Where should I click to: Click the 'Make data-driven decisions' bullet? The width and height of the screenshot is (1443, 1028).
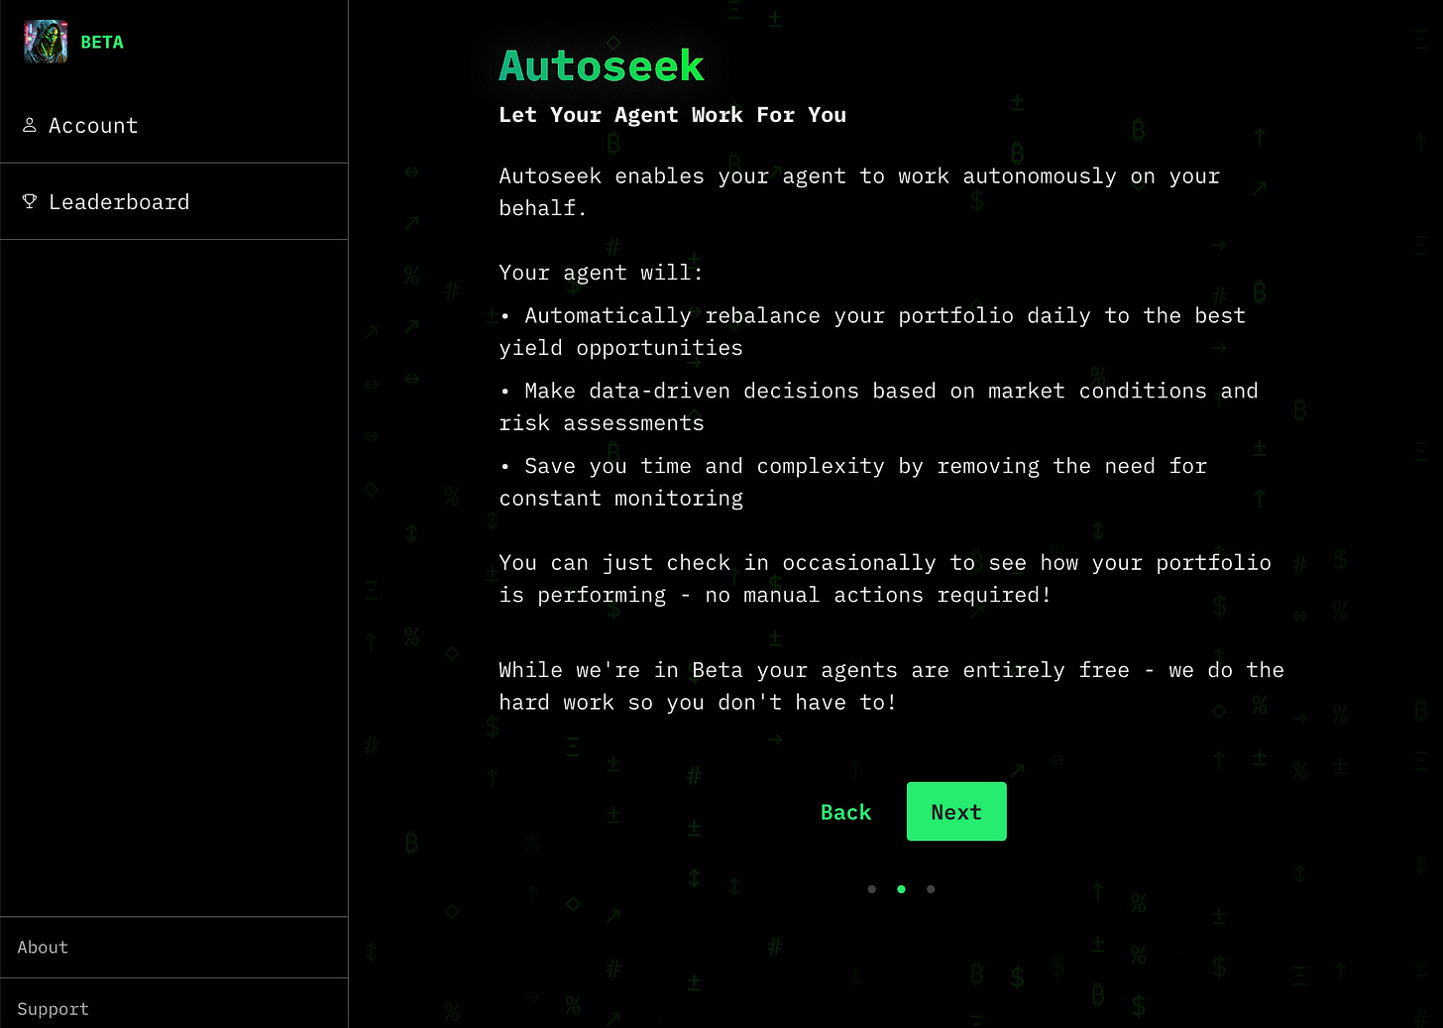coord(878,406)
